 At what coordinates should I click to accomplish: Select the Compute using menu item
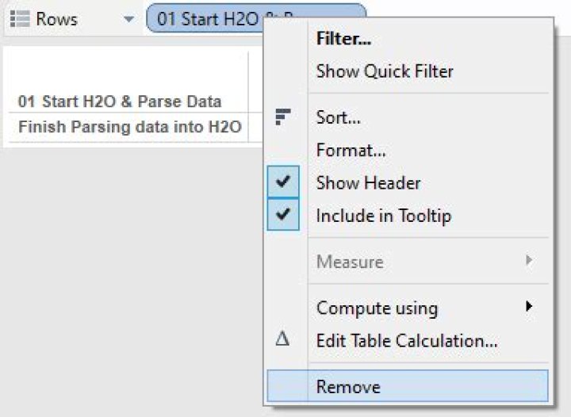tap(377, 308)
